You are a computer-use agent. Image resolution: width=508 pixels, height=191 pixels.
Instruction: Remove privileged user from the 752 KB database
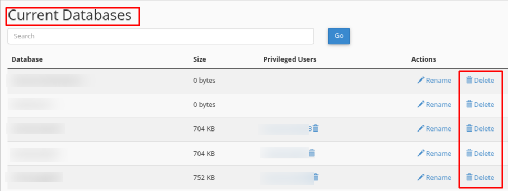tap(316, 177)
